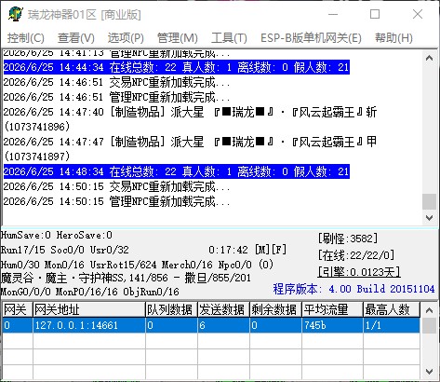Click the 0:17:42 uptime timer
The width and height of the screenshot is (440, 382).
[x=228, y=250]
